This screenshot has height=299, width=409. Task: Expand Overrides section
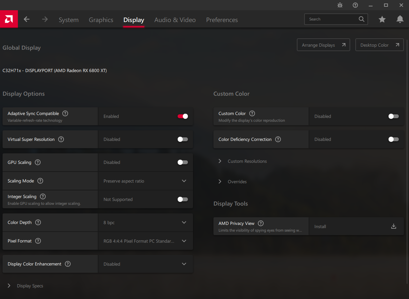click(233, 182)
